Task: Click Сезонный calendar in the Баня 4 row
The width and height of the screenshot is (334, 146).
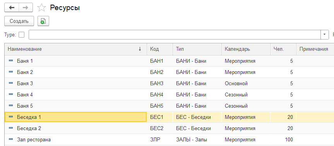Action: point(236,94)
